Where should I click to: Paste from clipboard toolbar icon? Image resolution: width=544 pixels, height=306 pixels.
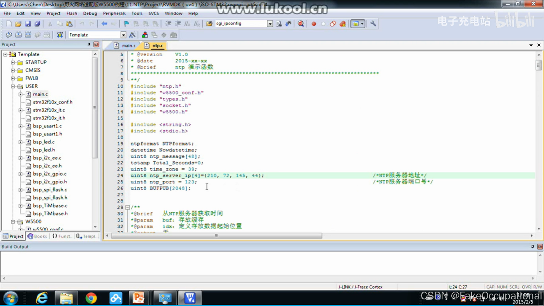pyautogui.click(x=69, y=24)
